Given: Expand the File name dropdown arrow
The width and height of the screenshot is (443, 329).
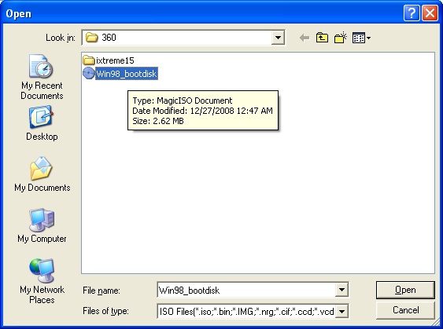Looking at the screenshot, I should (x=341, y=290).
